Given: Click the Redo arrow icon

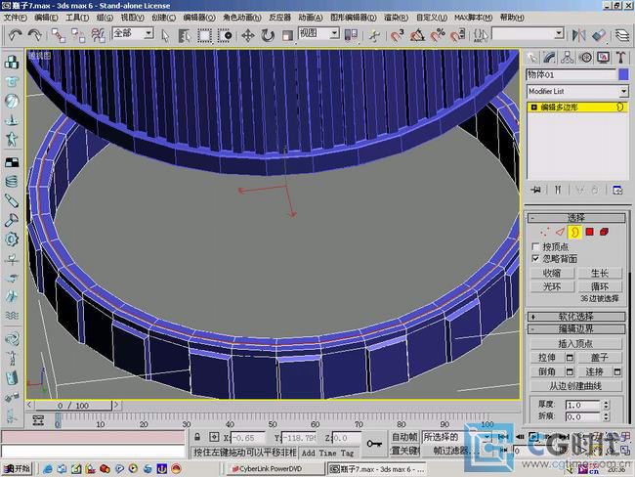Looking at the screenshot, I should [34, 35].
